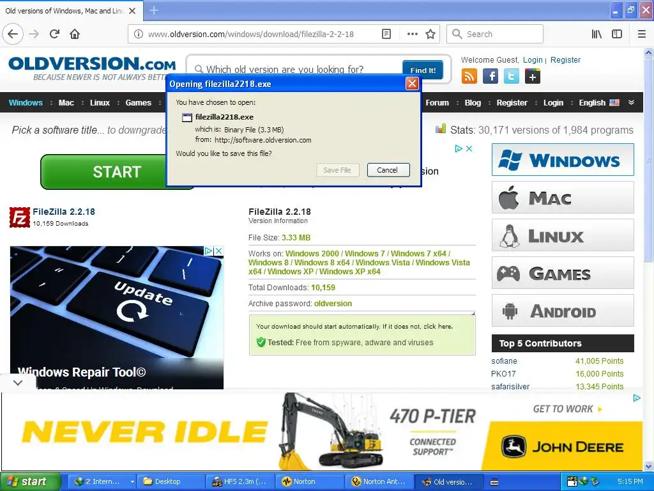654x491 pixels.
Task: Open contributor PKO17
Action: [503, 373]
